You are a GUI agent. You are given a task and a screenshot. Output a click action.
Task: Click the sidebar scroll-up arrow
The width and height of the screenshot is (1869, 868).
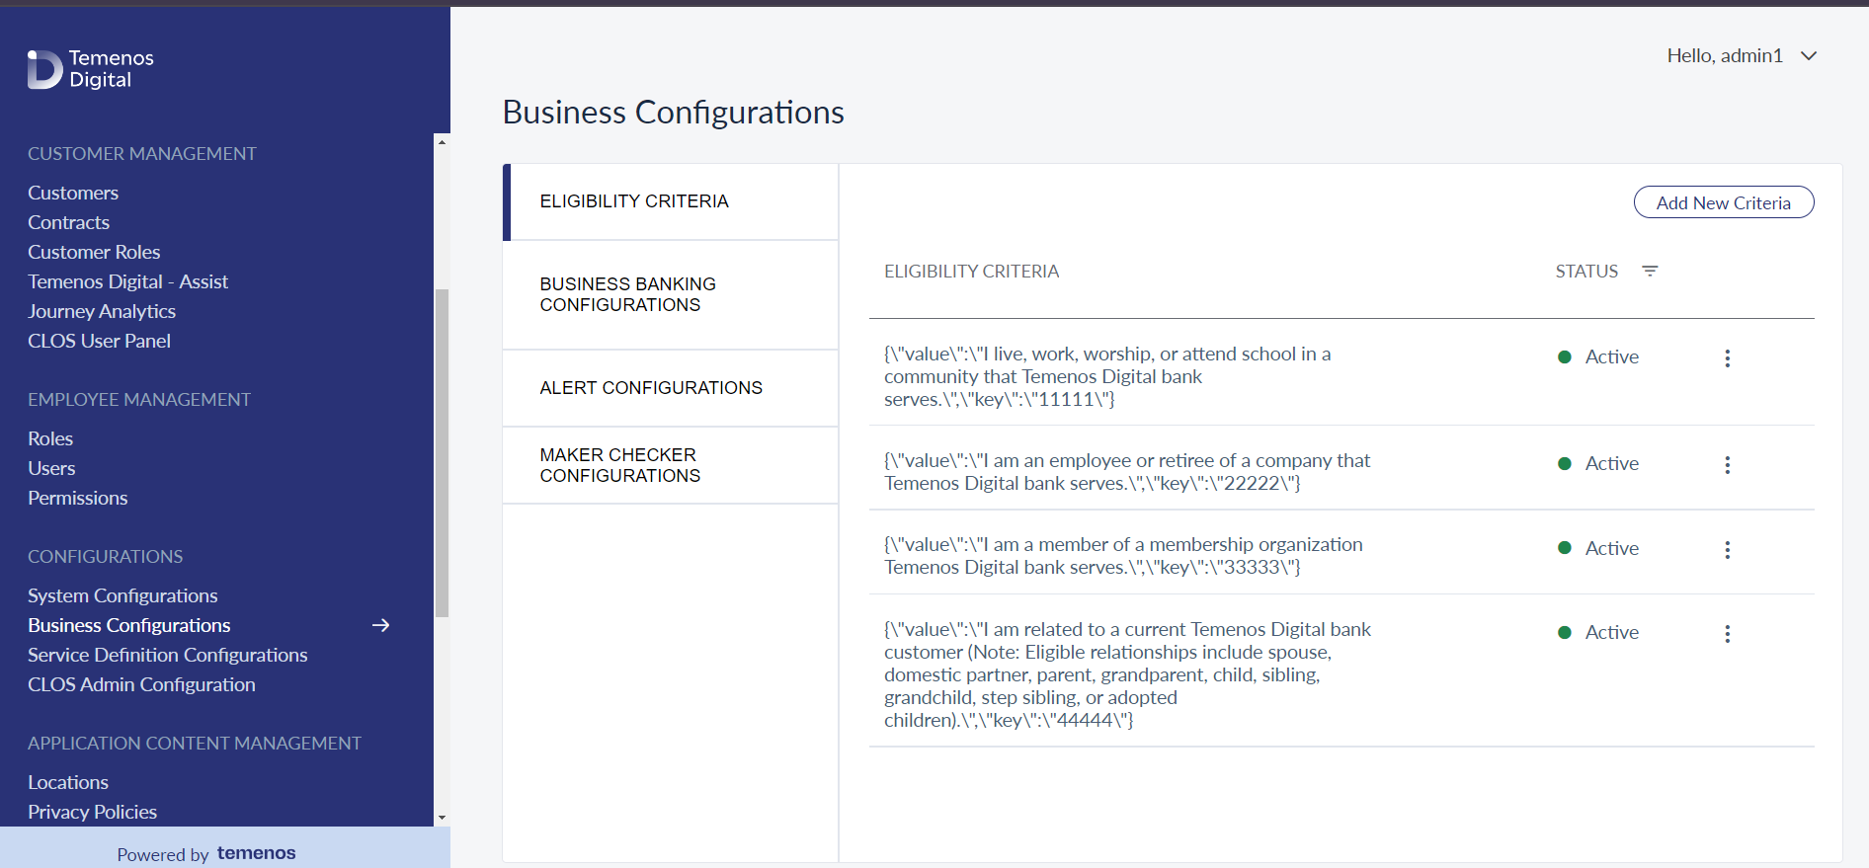click(x=442, y=142)
